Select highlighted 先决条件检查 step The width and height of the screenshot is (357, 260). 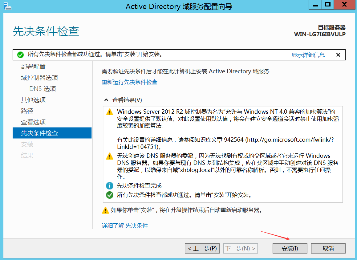tap(52, 133)
